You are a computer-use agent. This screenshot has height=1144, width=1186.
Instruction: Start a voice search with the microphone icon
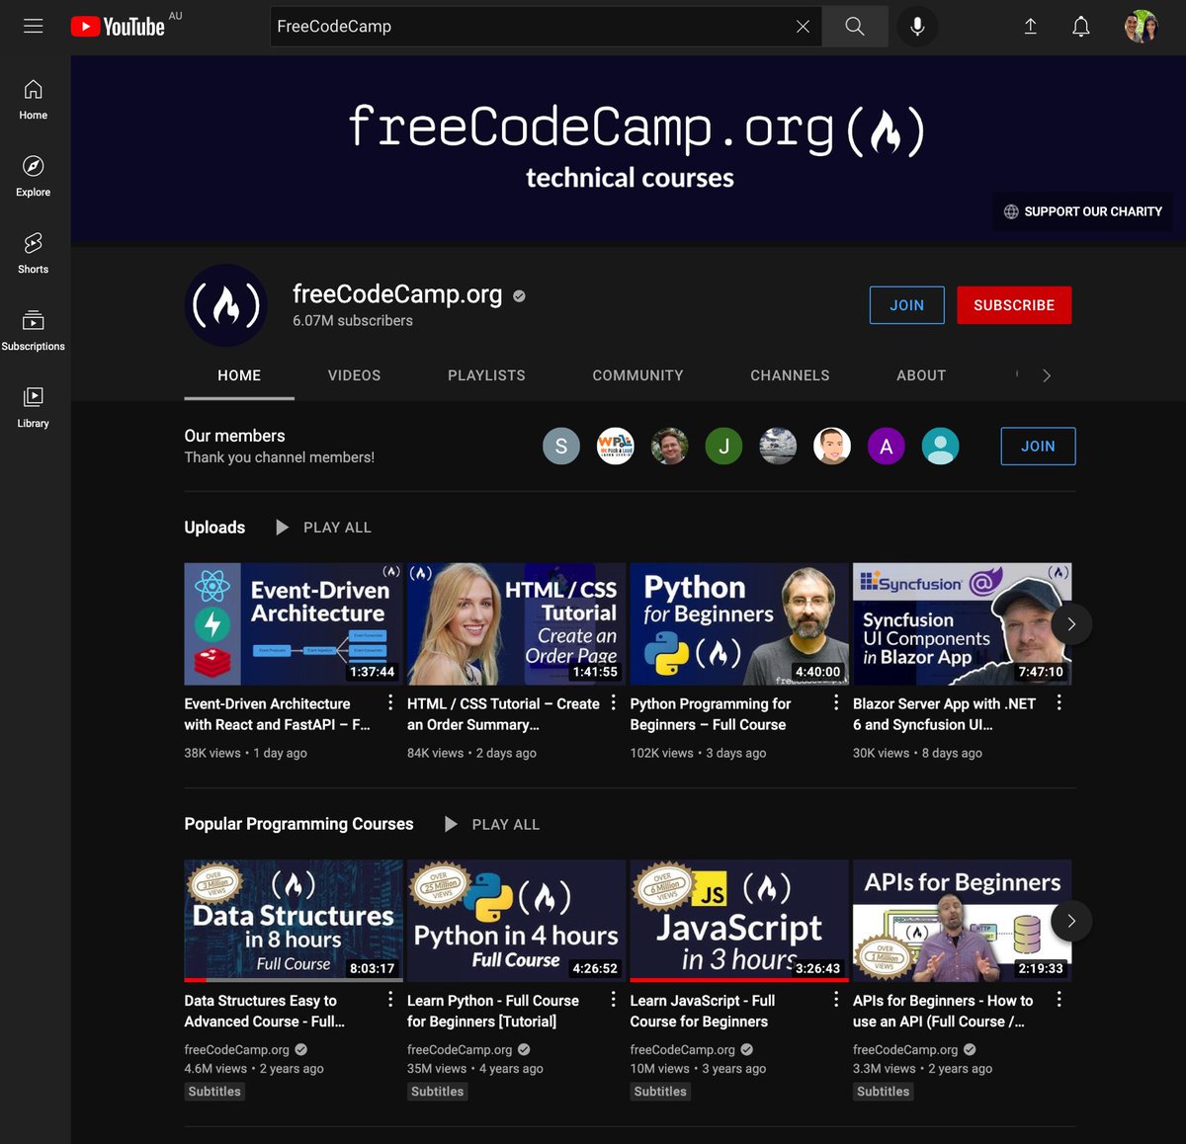point(916,27)
